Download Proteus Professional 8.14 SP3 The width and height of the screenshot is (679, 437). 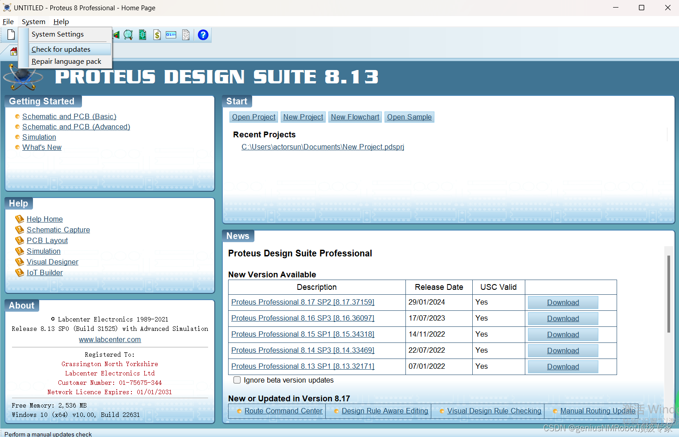(563, 350)
